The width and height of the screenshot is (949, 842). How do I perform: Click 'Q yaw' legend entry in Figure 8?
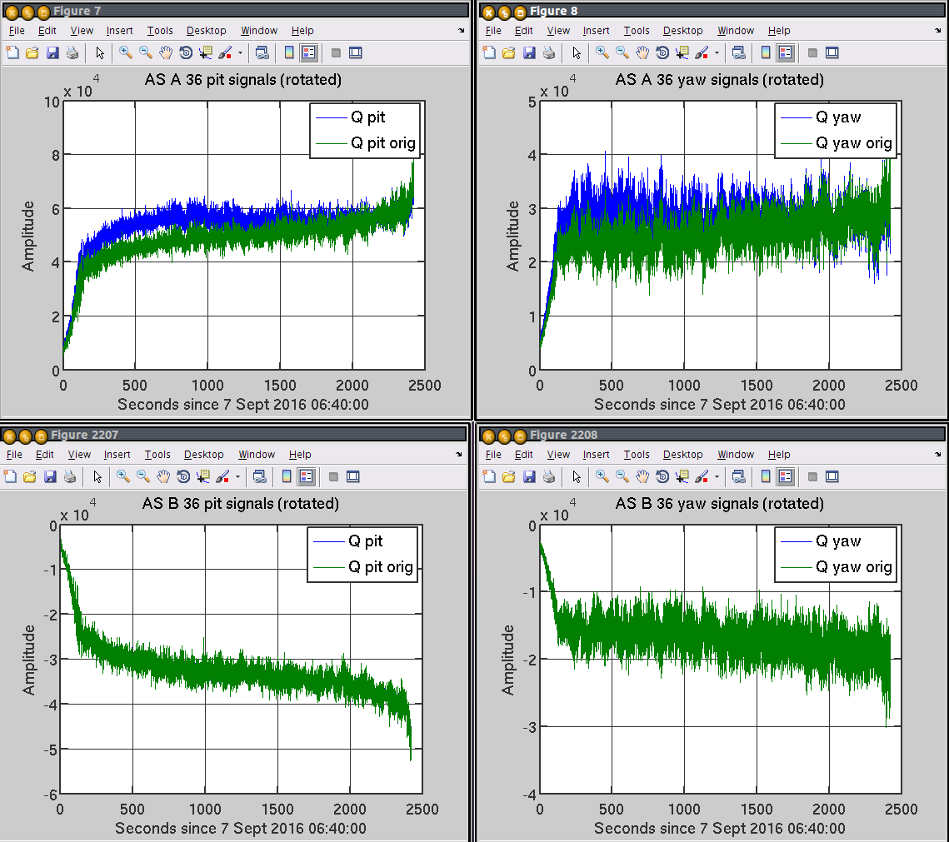pyautogui.click(x=822, y=117)
